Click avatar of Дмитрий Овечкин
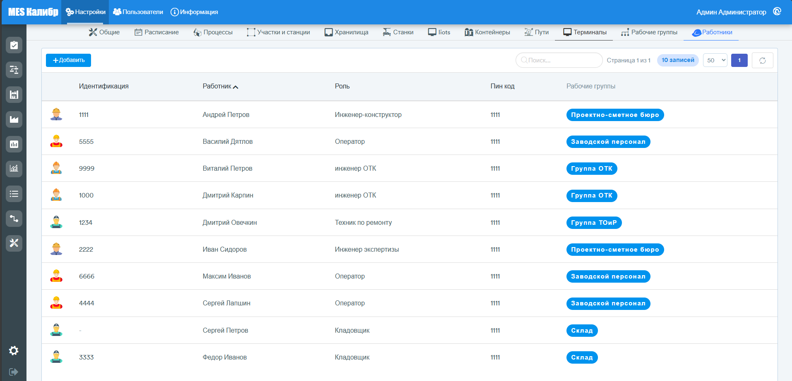The height and width of the screenshot is (381, 792). pos(56,222)
